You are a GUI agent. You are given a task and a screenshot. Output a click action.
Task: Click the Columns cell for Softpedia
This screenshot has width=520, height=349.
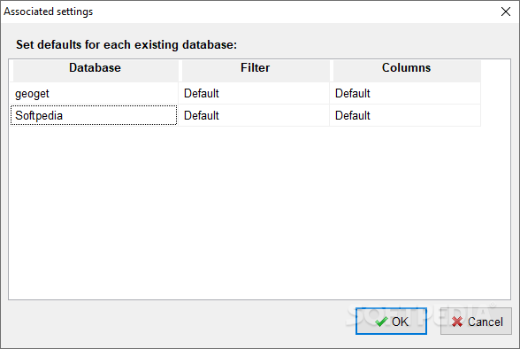point(405,115)
